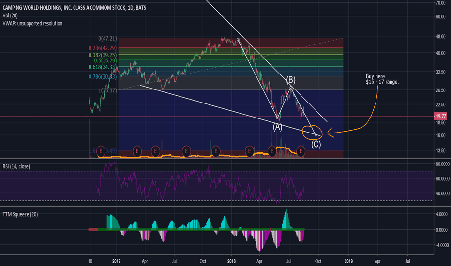Open the earnings E marker below point (A)
The height and width of the screenshot is (266, 451).
[272, 151]
